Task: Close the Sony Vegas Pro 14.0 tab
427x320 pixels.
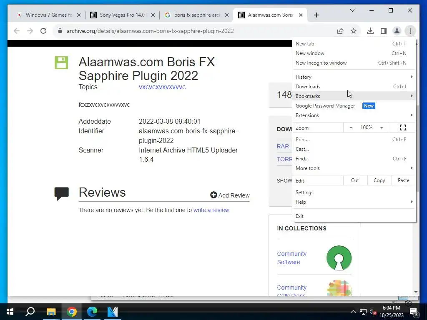Action: [153, 15]
